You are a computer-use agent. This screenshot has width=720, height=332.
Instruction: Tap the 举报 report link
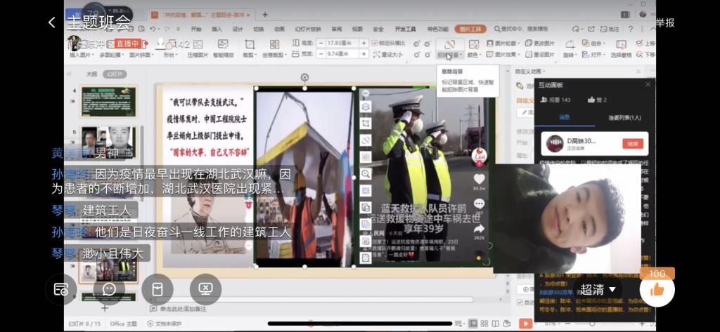coord(664,22)
